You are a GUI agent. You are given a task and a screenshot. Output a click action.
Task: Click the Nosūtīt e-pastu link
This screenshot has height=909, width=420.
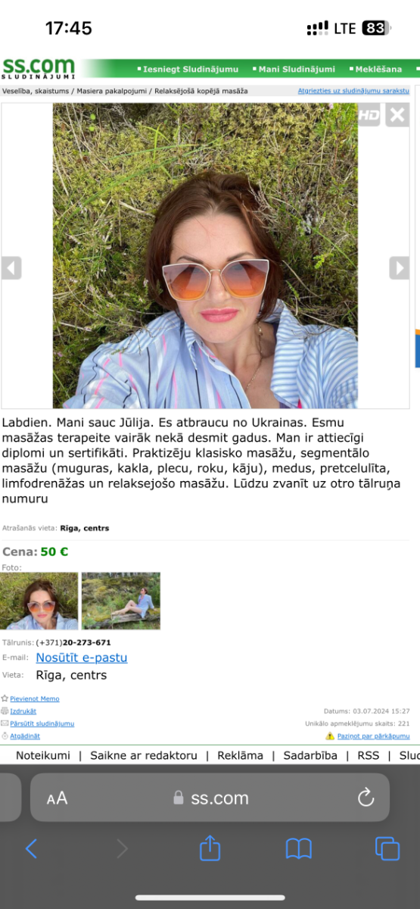(82, 658)
